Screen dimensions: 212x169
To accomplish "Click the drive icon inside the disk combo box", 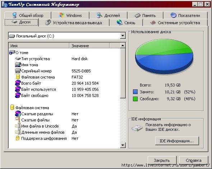I will point(12,36).
